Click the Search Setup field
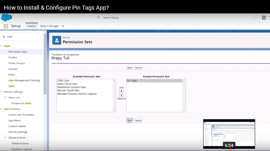This screenshot has height=151, width=270. [145, 18]
